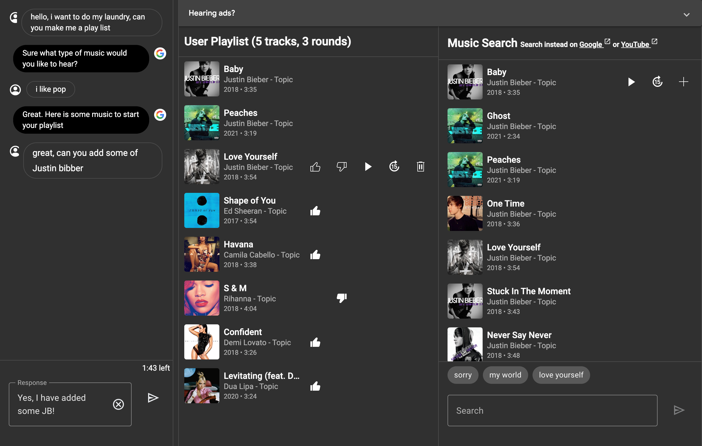
Task: Select Ghost in Music Search results
Action: tap(499, 116)
